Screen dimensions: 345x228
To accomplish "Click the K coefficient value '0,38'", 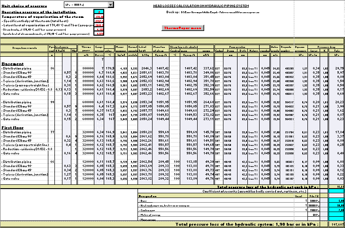I will (x=67, y=85).
